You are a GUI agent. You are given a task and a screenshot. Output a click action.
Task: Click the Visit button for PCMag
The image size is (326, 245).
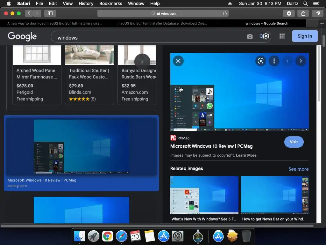point(294,142)
